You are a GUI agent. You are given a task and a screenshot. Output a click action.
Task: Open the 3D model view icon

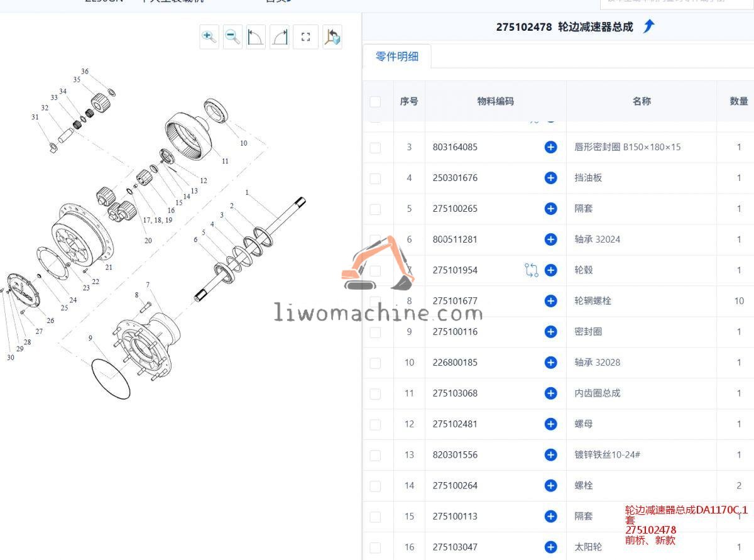tap(332, 37)
